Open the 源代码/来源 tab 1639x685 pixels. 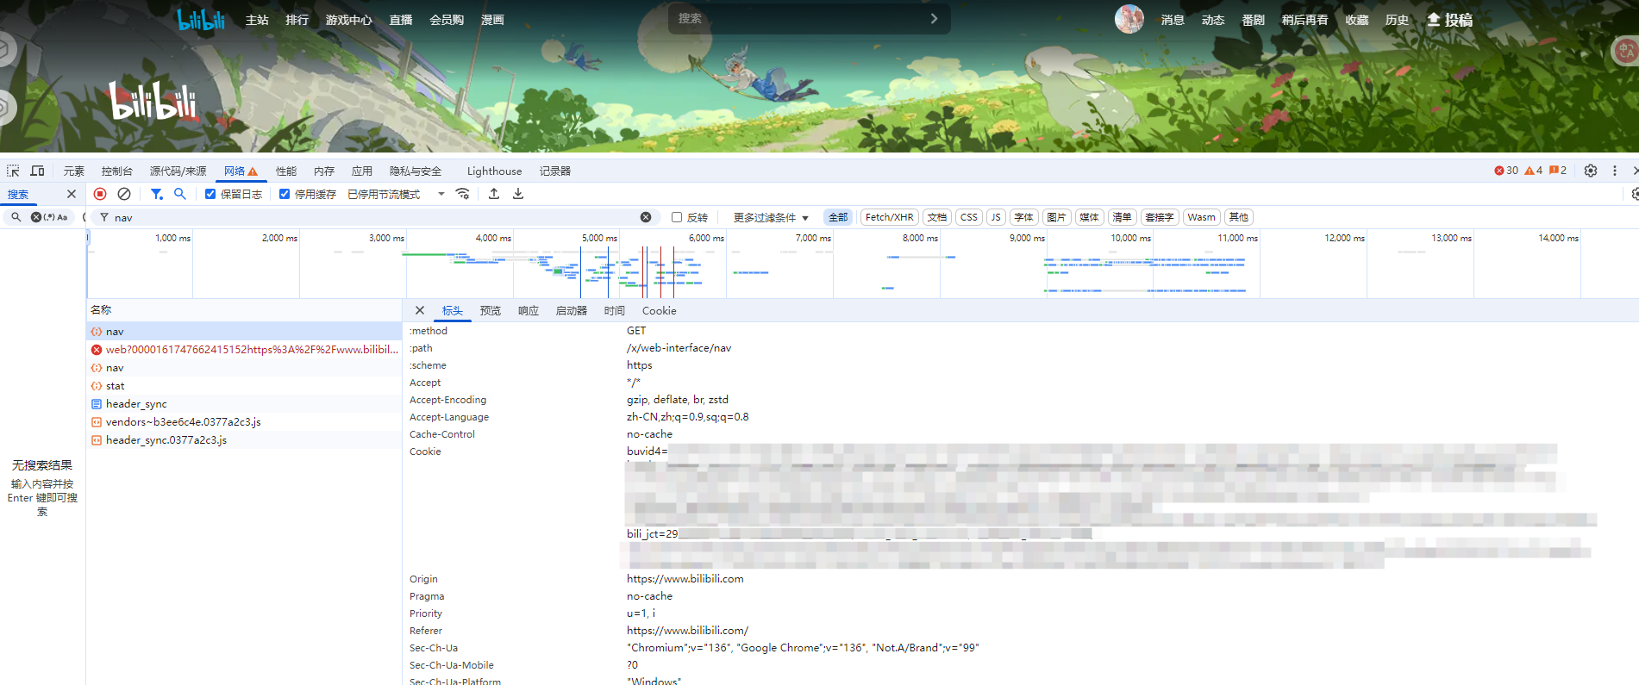(178, 171)
